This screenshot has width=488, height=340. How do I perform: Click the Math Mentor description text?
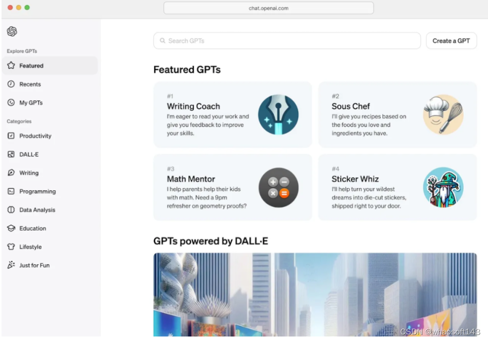click(206, 197)
